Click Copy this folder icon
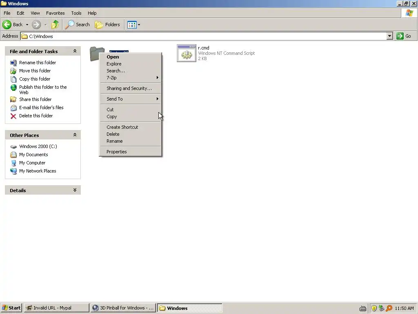The height and width of the screenshot is (314, 418). coord(13,79)
